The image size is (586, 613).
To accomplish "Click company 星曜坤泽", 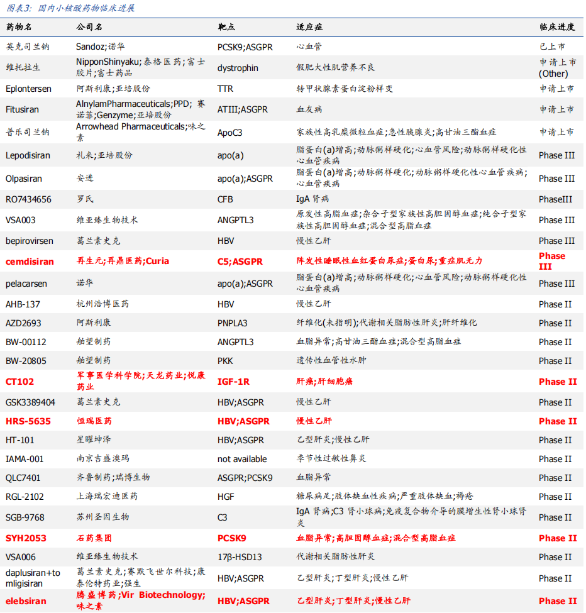I will tap(94, 440).
